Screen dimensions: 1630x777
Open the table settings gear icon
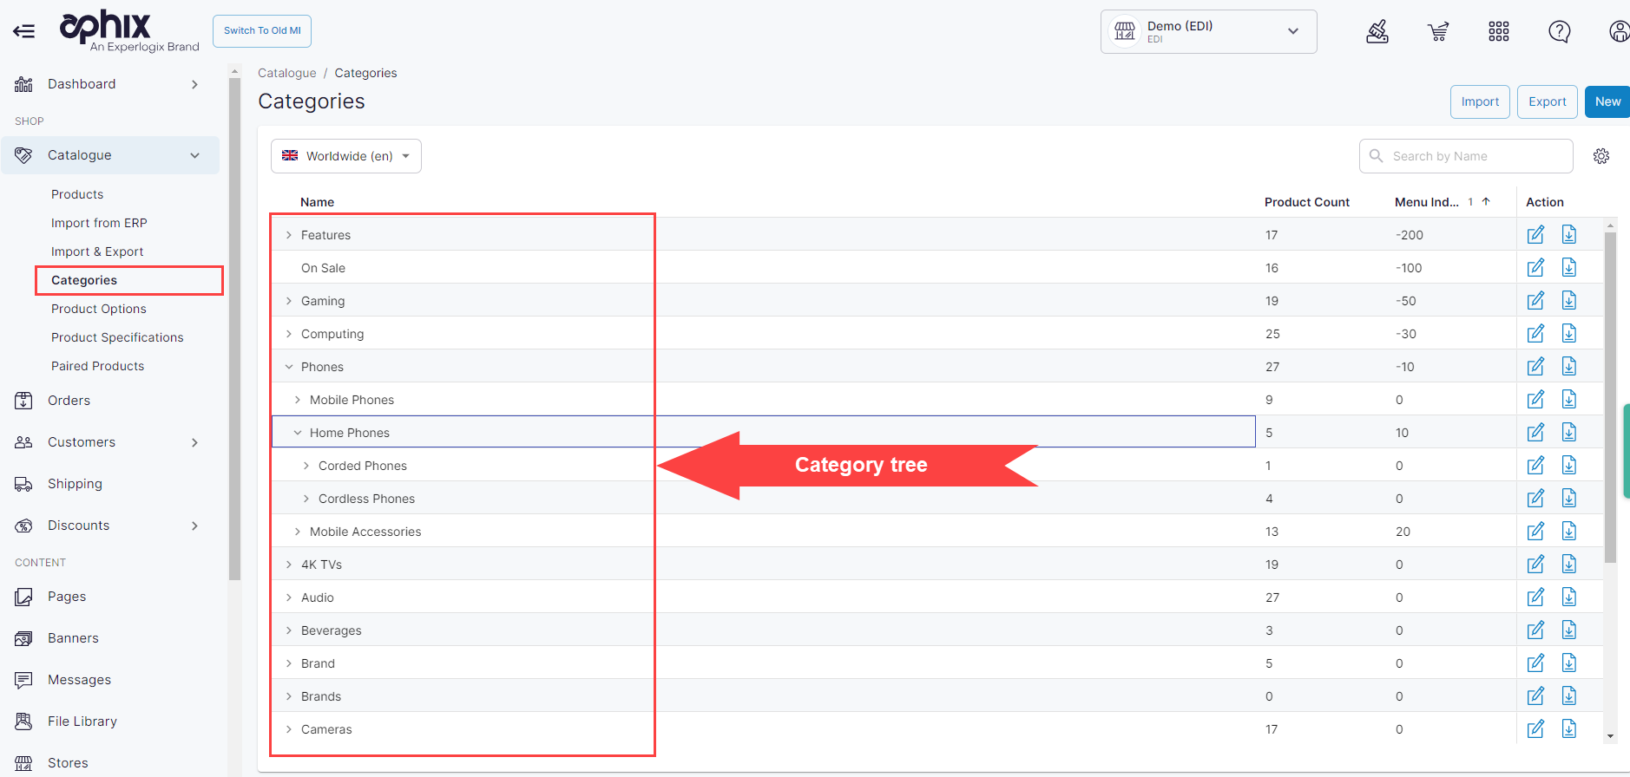[x=1601, y=156]
